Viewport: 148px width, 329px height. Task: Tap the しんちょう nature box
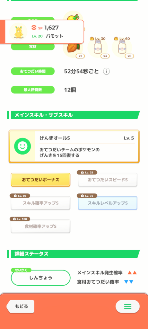40,278
